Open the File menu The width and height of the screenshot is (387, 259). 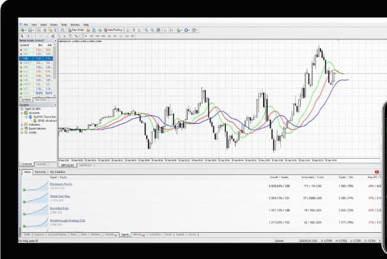click(26, 25)
